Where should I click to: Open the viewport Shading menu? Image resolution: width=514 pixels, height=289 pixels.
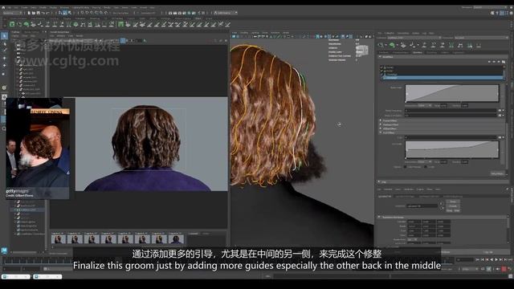tap(244, 33)
